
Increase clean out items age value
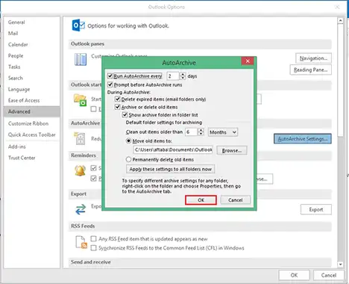[x=201, y=130]
